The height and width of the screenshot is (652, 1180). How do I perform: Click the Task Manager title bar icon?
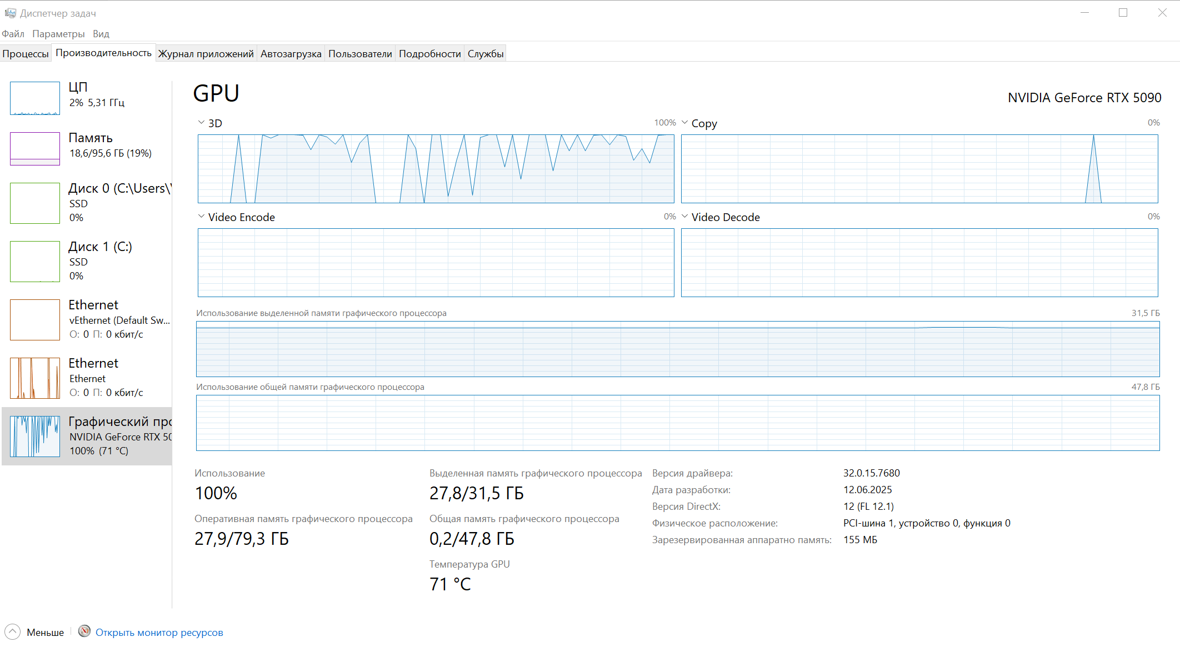11,13
